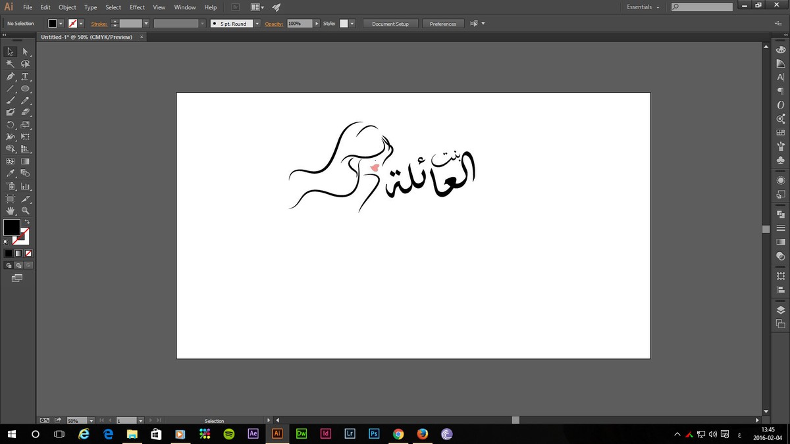Open the Object menu
790x444 pixels.
click(67, 7)
